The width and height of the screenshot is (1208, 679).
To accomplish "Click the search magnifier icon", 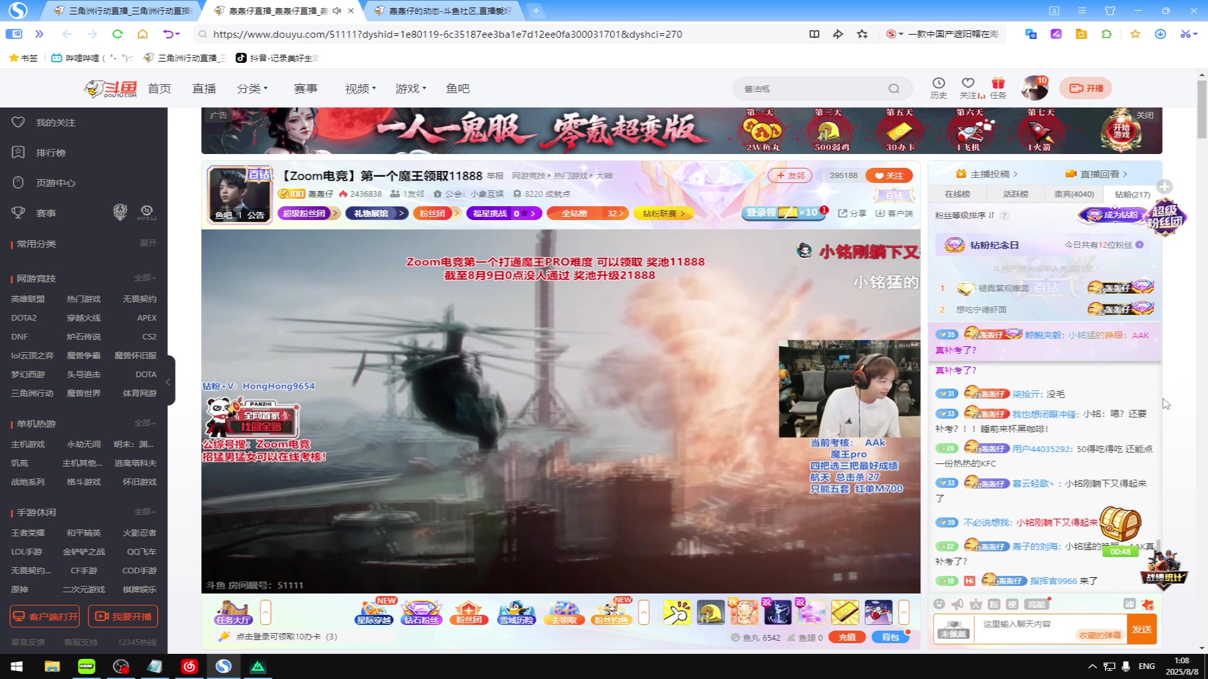I will click(x=893, y=89).
